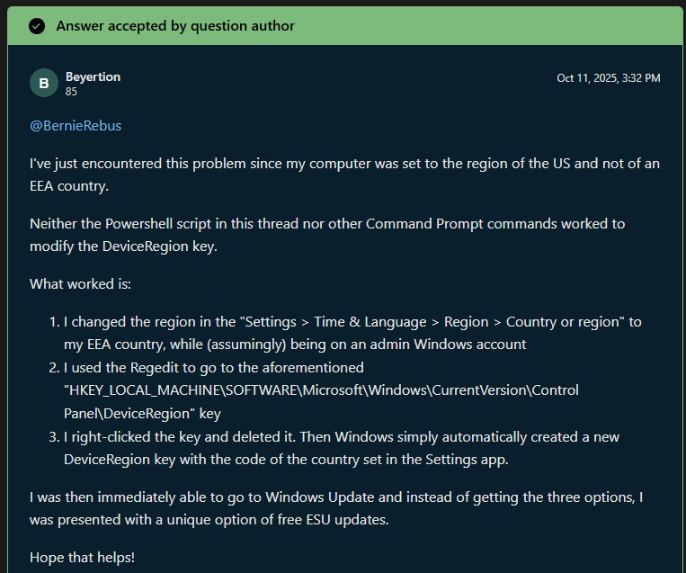This screenshot has height=573, width=686.
Task: Open the Beyertion username profile link
Action: point(93,77)
